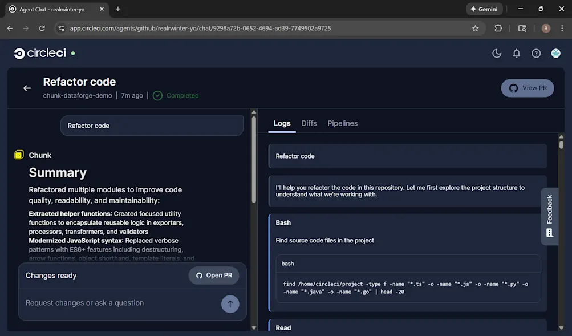Click the browser back button
Screen dimensions: 572x336
10,28
